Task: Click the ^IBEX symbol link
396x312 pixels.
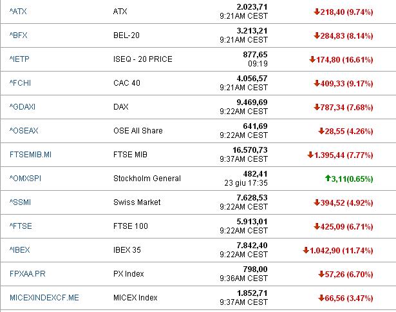Action: click(20, 250)
